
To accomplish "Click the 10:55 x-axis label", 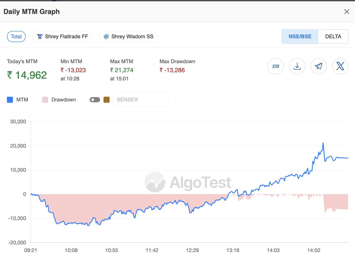I will pyautogui.click(x=112, y=250).
